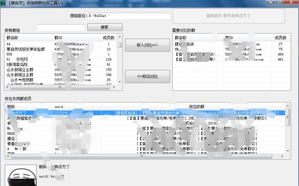The image size is (299, 186).
Task: Select compare group with 484 members
Action: coord(231,54)
